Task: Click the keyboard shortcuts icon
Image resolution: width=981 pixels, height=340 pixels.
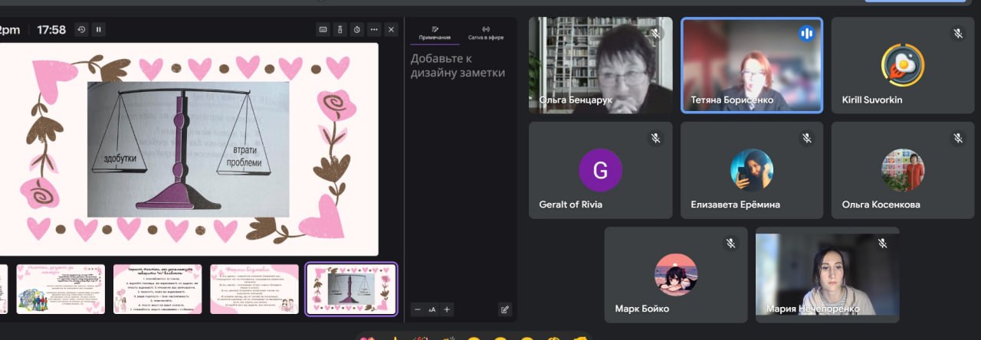Action: [x=323, y=30]
